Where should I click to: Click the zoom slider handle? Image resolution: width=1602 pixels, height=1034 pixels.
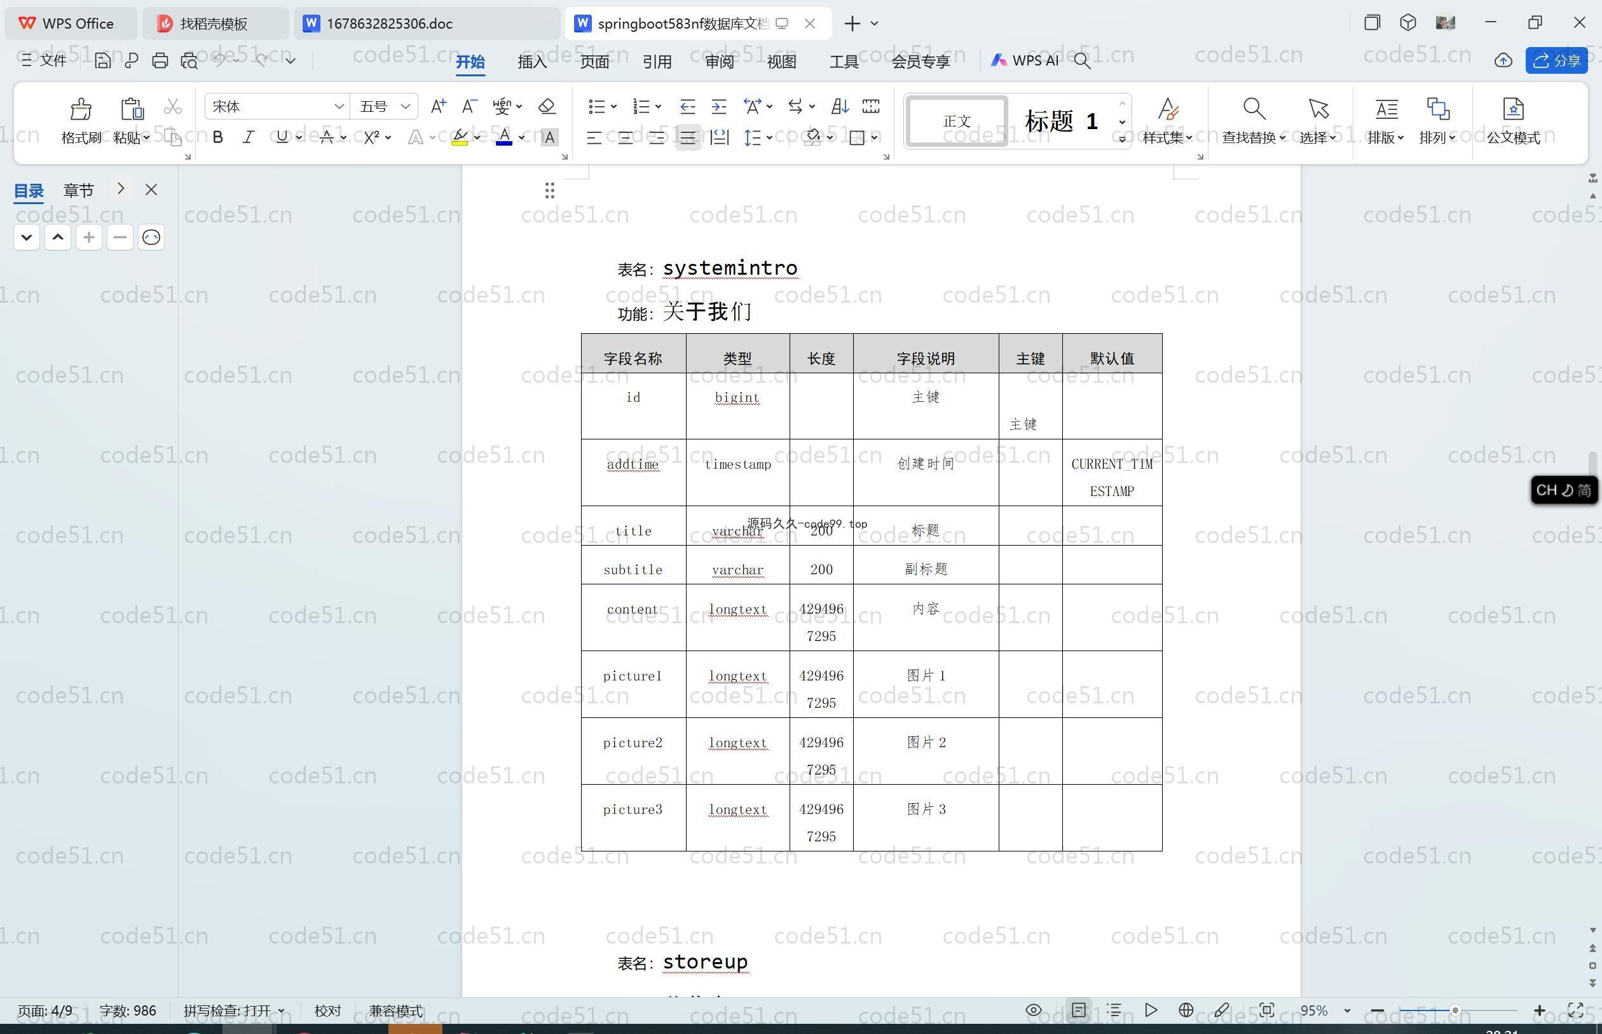click(1455, 1010)
